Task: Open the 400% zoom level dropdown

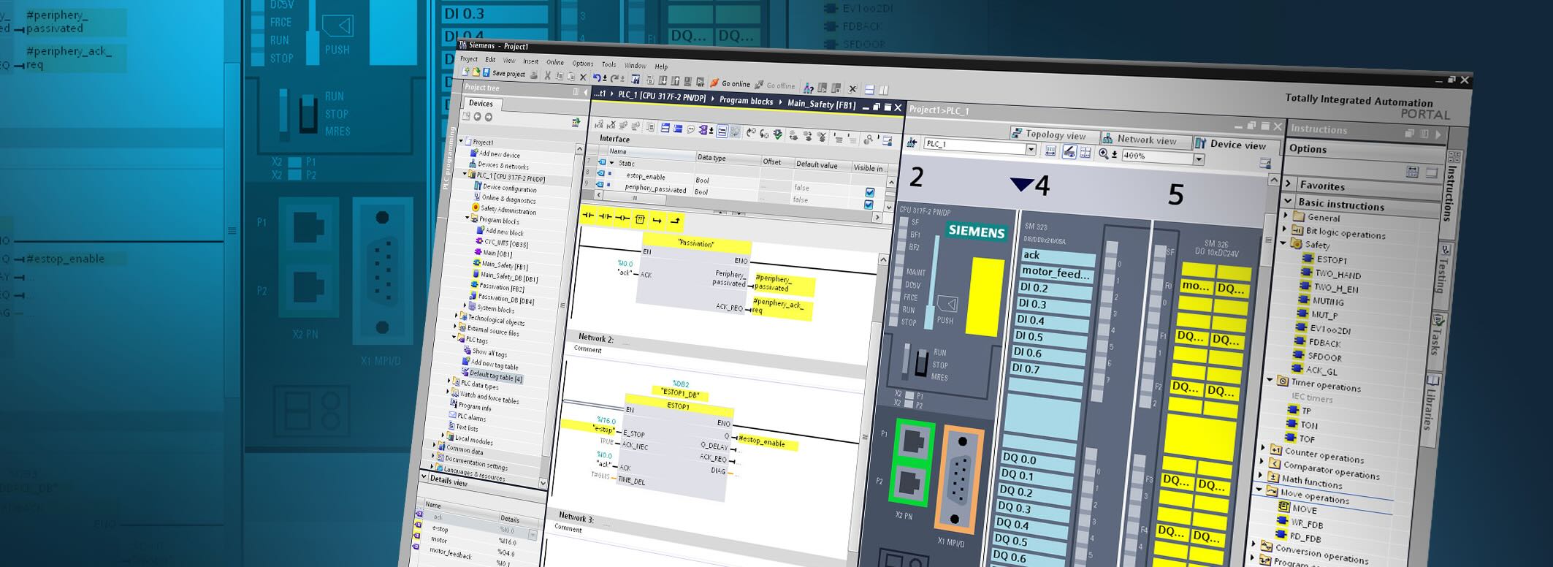Action: point(1199,159)
